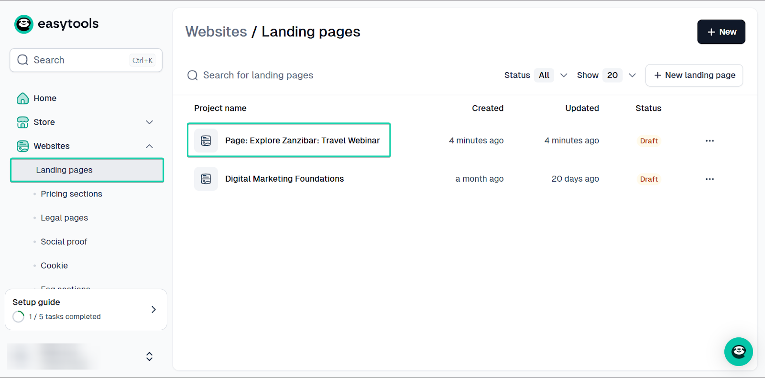Screen dimensions: 765x378
Task: Open Pricing sections in sidebar
Action: point(71,194)
